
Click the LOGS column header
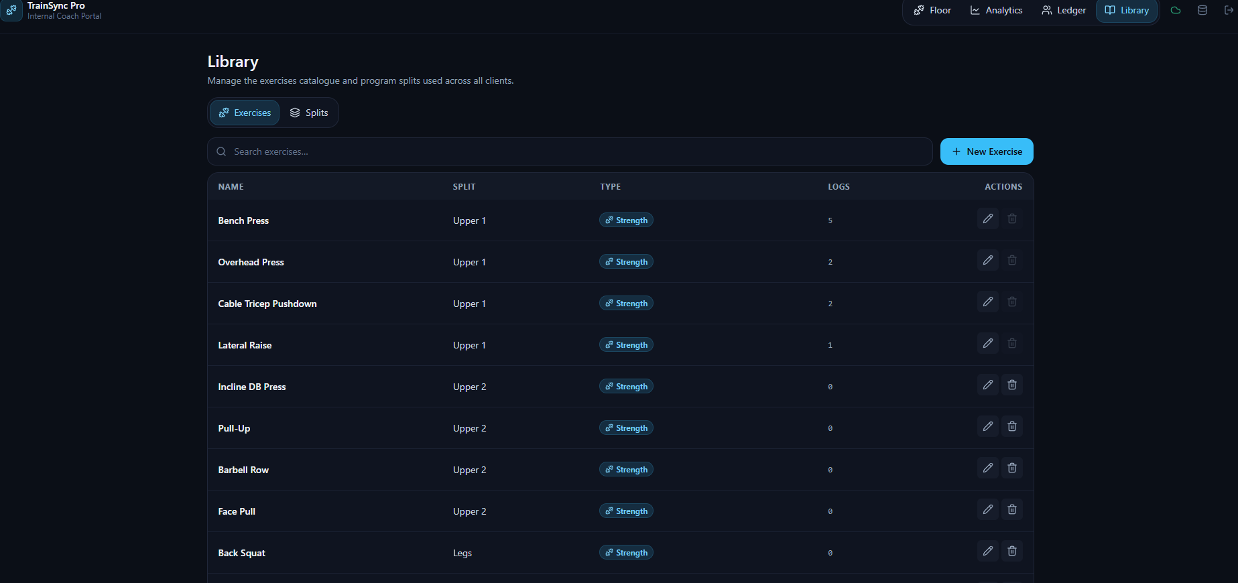tap(839, 187)
